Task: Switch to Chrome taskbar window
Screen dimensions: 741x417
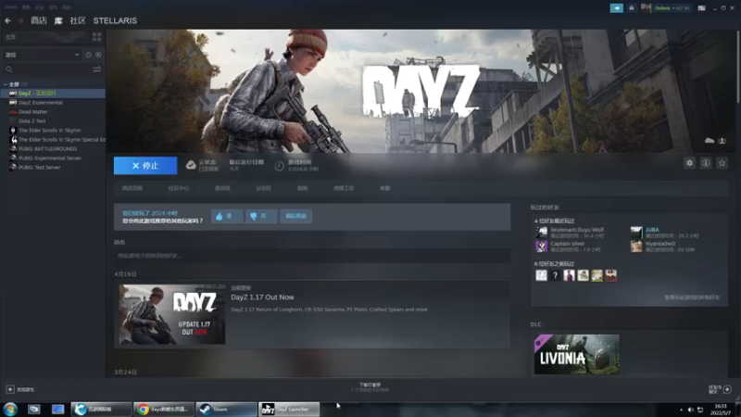Action: click(164, 409)
